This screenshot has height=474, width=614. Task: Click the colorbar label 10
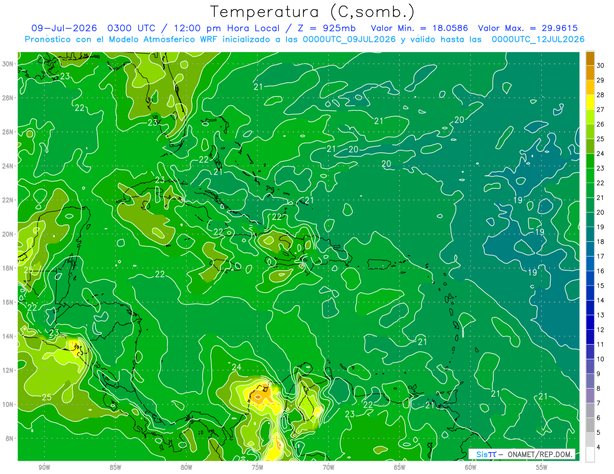601,359
